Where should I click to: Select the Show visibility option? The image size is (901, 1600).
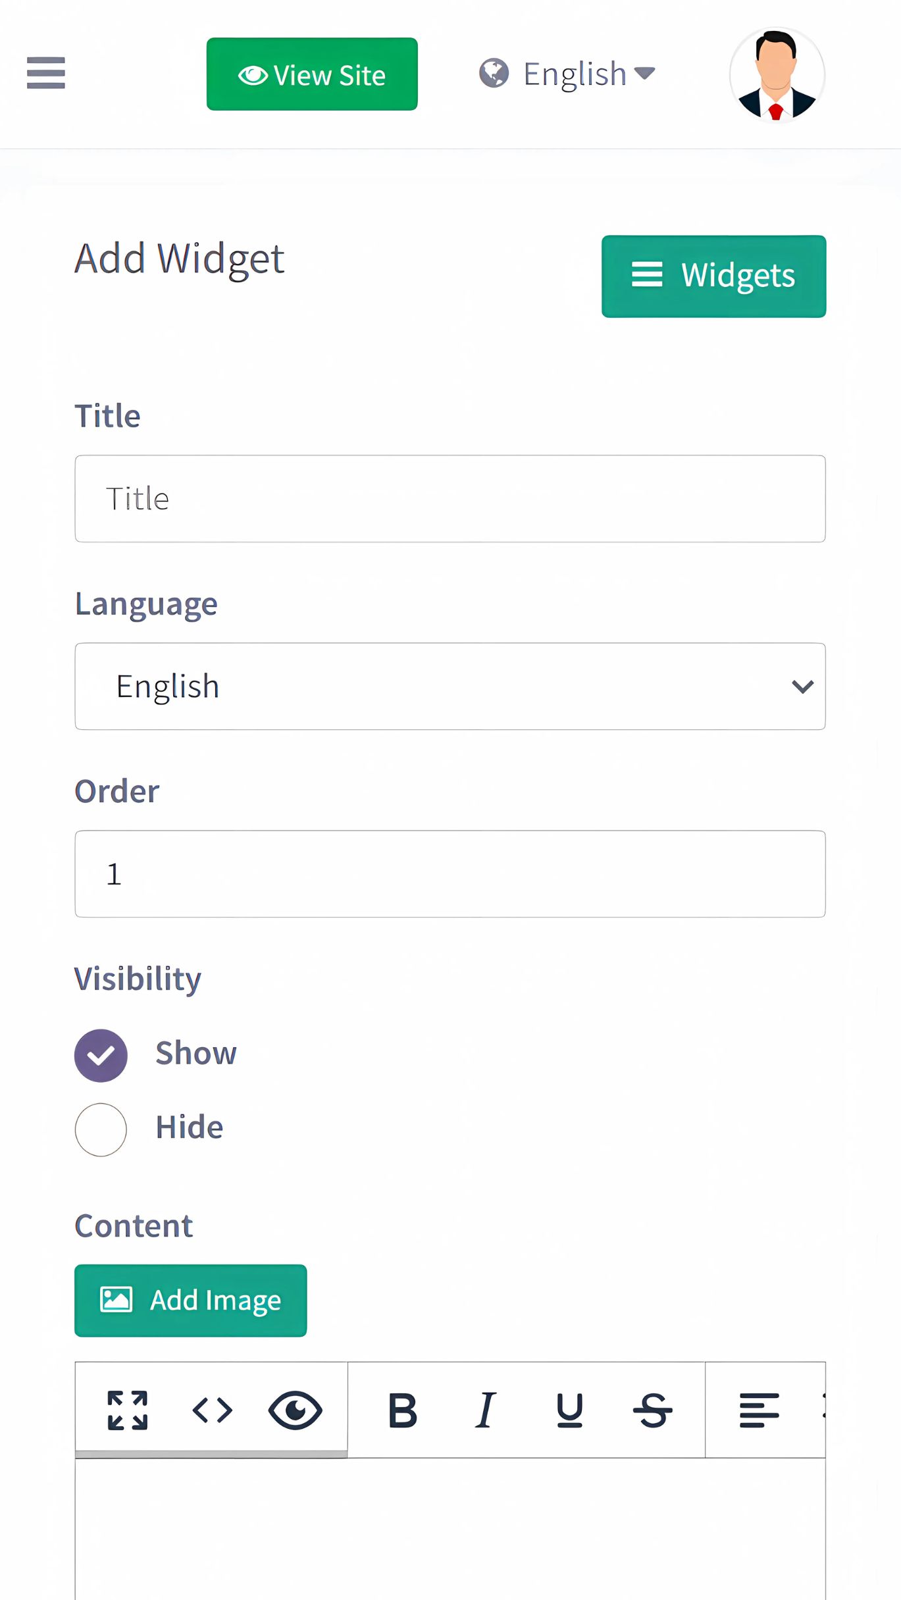(101, 1056)
